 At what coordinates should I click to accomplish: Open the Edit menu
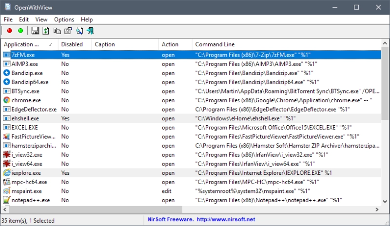coord(24,19)
